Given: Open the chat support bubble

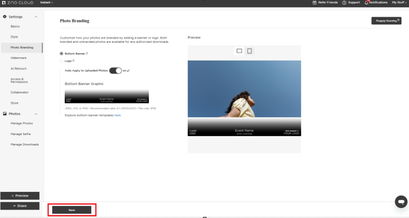Looking at the screenshot, I should pyautogui.click(x=401, y=202).
